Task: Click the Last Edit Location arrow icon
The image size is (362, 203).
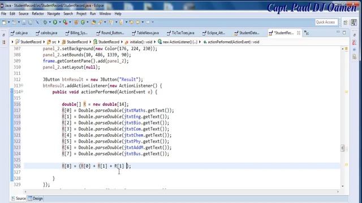Action: coord(131,23)
